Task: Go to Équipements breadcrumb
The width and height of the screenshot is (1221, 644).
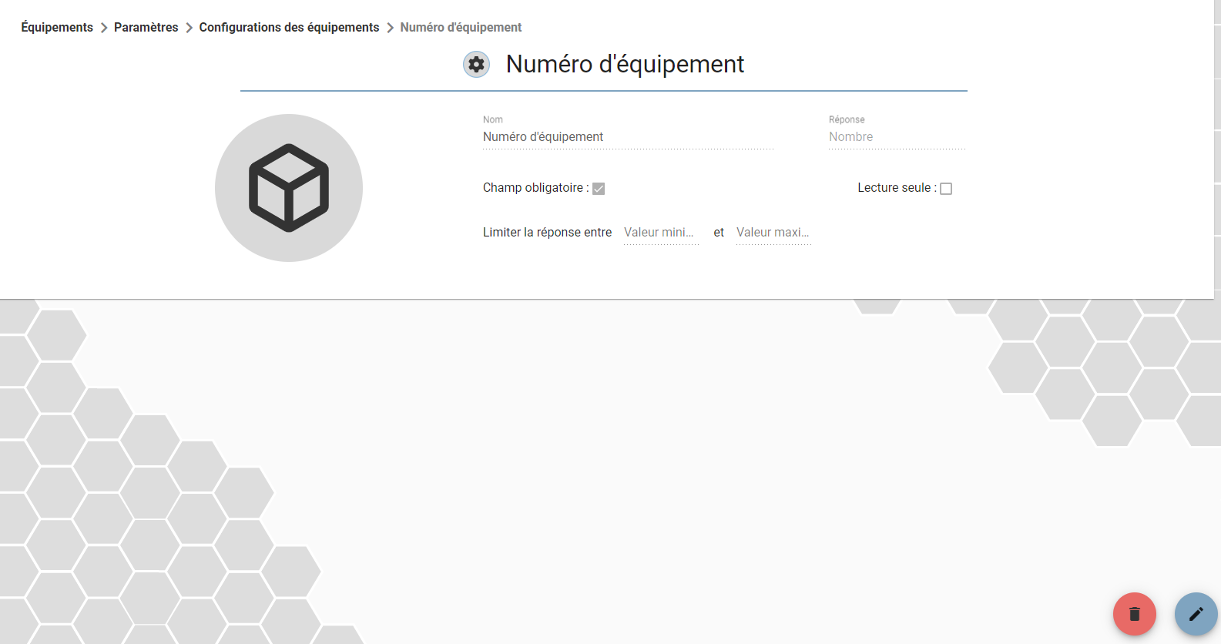Action: coord(57,28)
